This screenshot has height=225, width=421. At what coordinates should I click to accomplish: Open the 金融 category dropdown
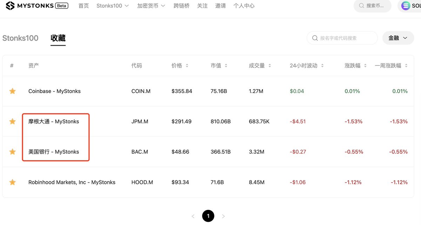[398, 38]
